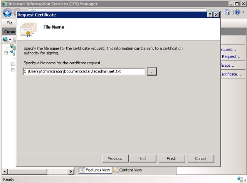The height and width of the screenshot is (183, 247).
Task: Click the Home icon in toolbar
Action: 227,13
